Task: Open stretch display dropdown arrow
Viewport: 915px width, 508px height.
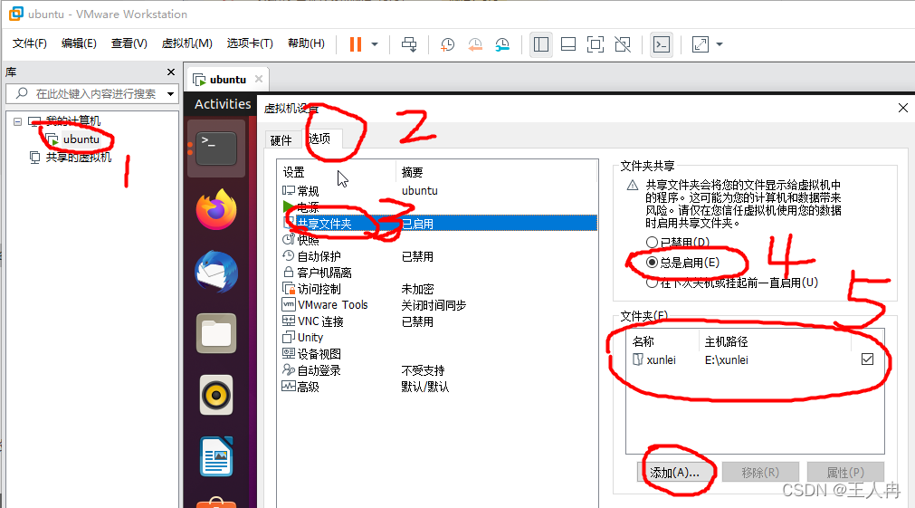Action: pyautogui.click(x=719, y=44)
